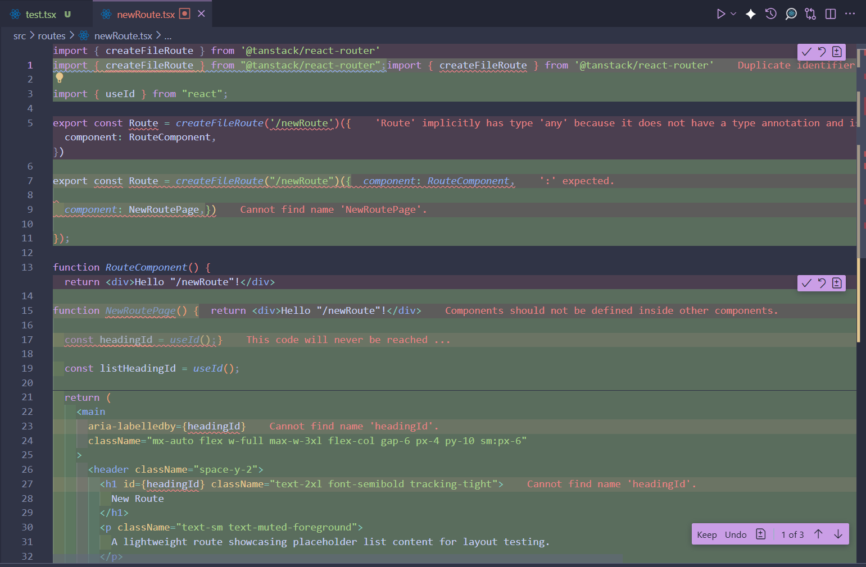The height and width of the screenshot is (567, 866).
Task: Open the more actions ellipsis menu
Action: [850, 14]
